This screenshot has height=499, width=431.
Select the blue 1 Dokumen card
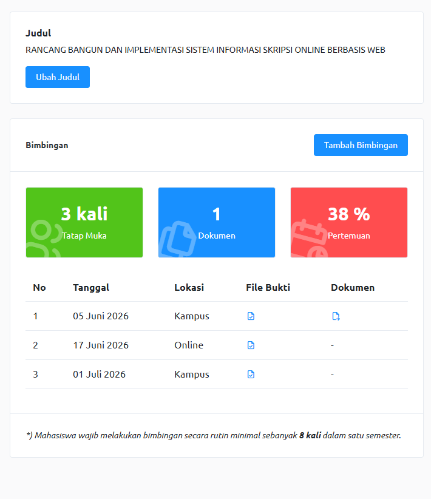[217, 222]
